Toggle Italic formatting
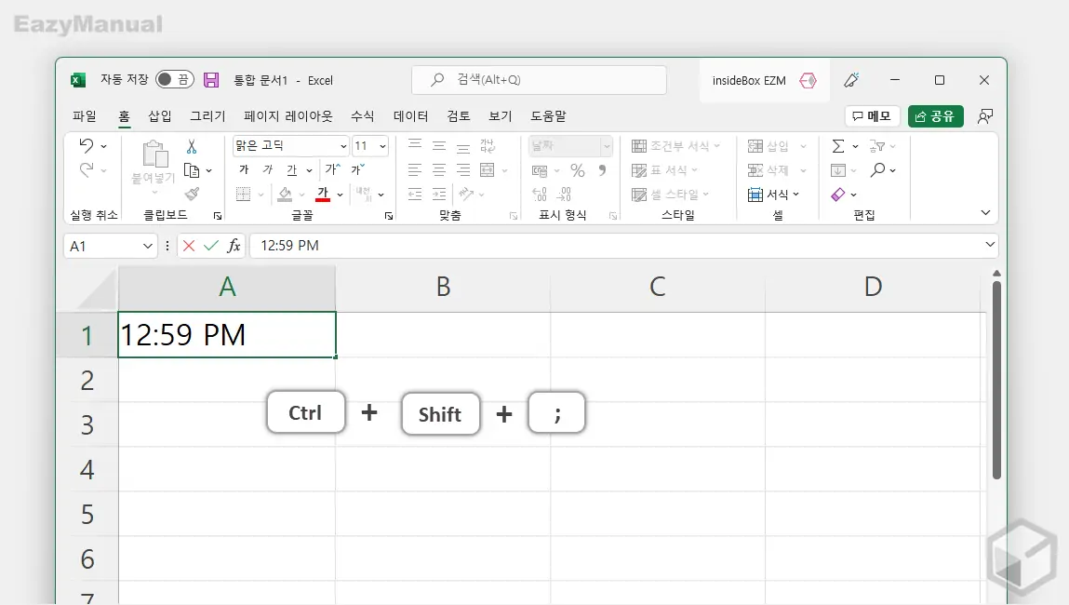The height and width of the screenshot is (605, 1069). (x=268, y=169)
